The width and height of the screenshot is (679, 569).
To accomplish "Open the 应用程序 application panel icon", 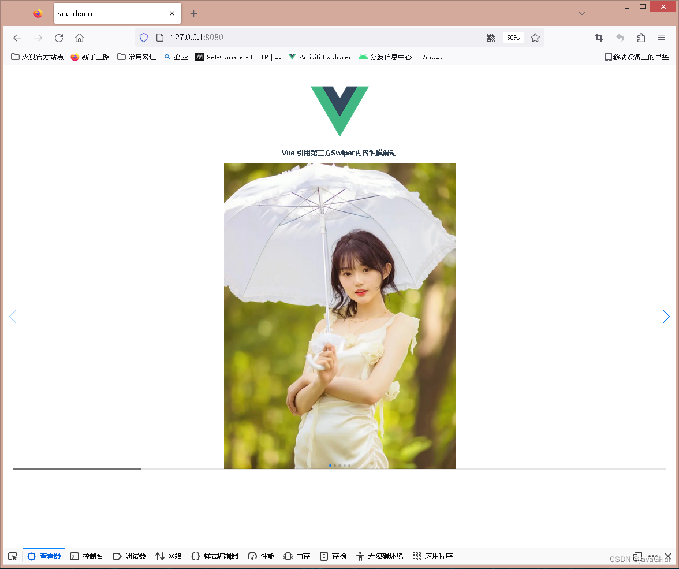I will [x=431, y=556].
